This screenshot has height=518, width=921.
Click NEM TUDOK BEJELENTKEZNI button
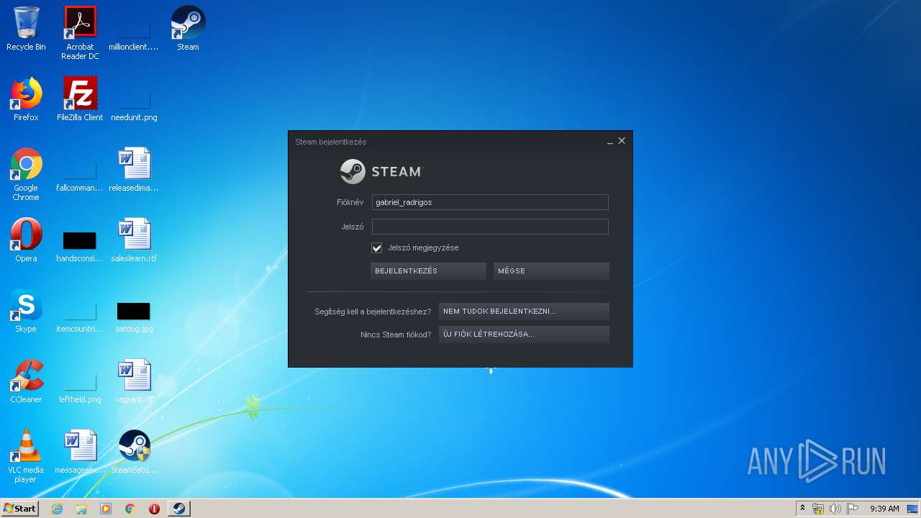pos(524,312)
